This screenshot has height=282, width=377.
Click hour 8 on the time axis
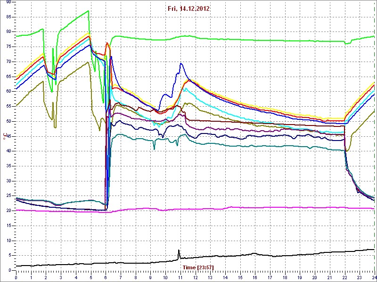click(x=136, y=277)
